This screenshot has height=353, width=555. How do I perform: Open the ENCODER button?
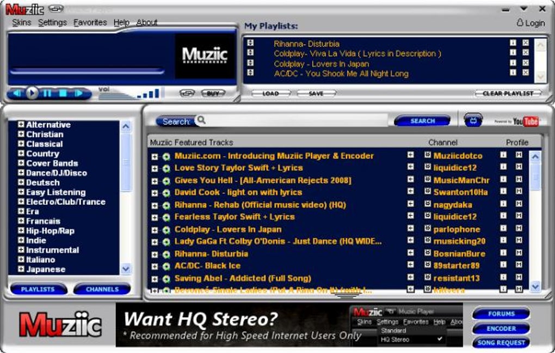[501, 328]
